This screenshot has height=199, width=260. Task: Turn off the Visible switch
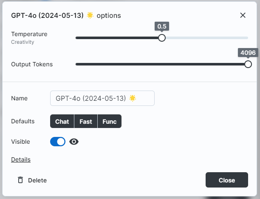(x=58, y=142)
